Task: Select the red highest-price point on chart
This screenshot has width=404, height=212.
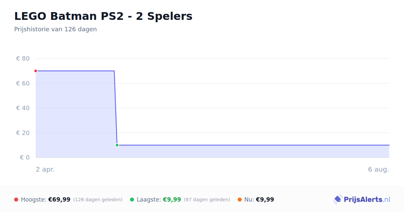Action: [x=36, y=71]
